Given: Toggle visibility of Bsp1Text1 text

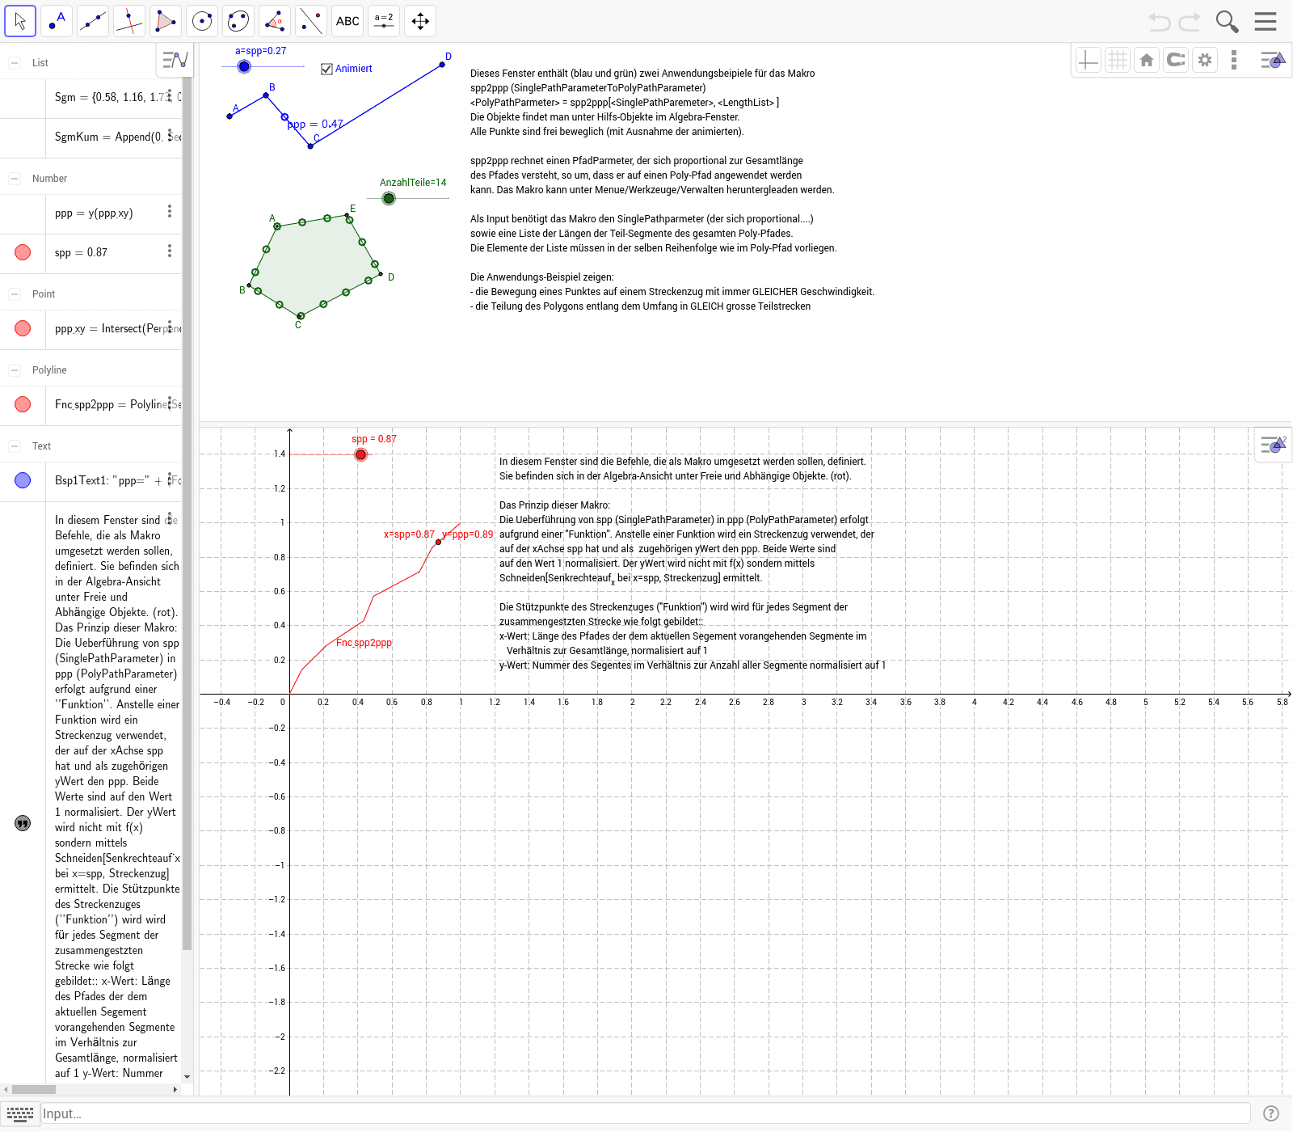Looking at the screenshot, I should coord(23,480).
